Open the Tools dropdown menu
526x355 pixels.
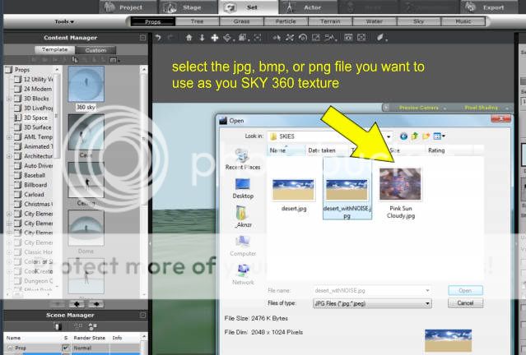pyautogui.click(x=64, y=21)
